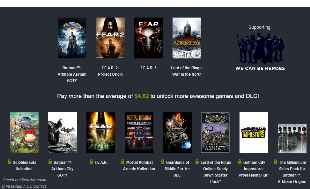Click 'Gotham City Impostors: Professional Kit*' title
The image size is (310, 189).
pyautogui.click(x=254, y=169)
